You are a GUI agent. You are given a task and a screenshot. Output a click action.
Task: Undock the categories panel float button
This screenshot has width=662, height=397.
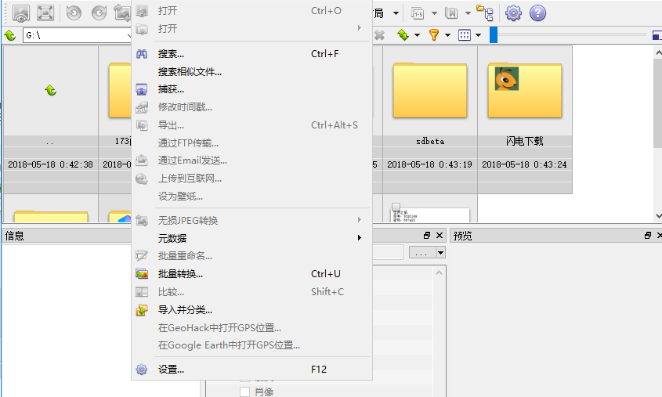point(427,236)
